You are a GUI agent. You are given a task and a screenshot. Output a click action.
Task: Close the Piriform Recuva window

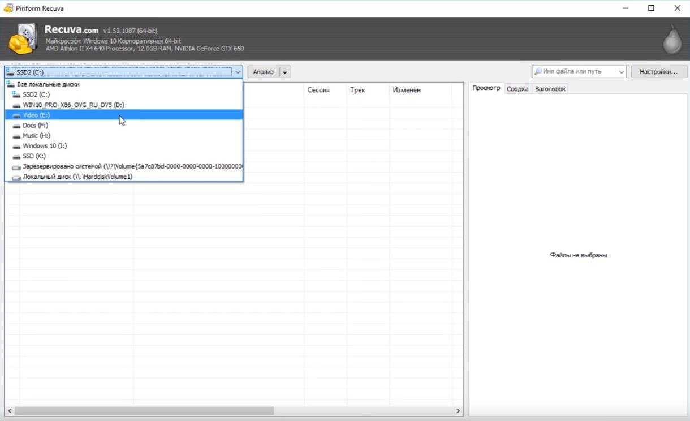(x=678, y=8)
